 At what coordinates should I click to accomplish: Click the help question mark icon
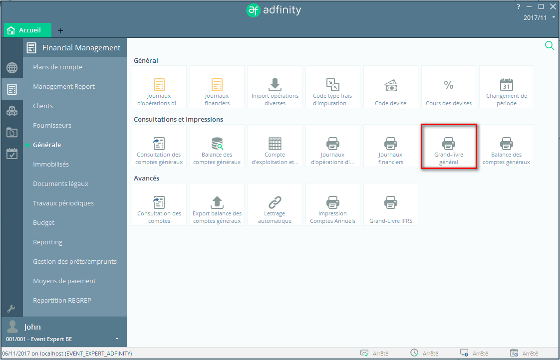click(x=519, y=6)
